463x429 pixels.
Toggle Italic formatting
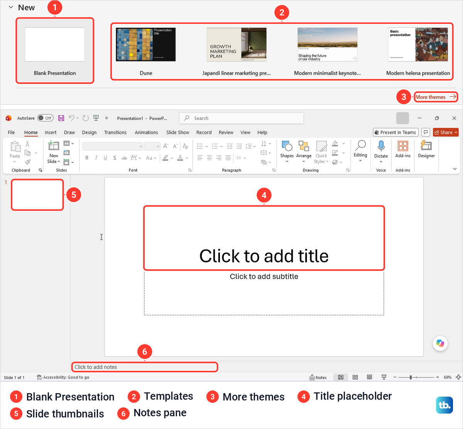(x=96, y=158)
